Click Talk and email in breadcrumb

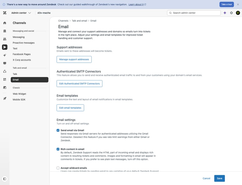pos(79,21)
